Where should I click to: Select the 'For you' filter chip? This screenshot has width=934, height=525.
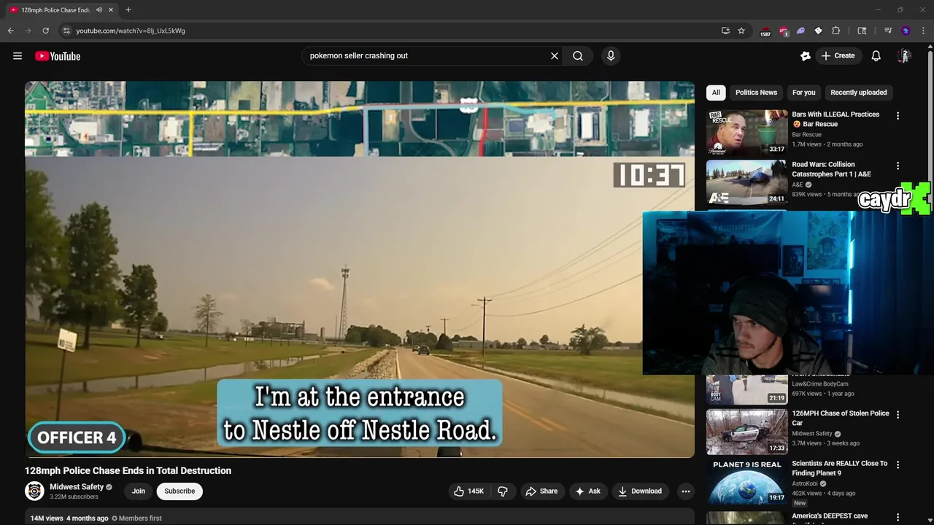[x=804, y=93]
